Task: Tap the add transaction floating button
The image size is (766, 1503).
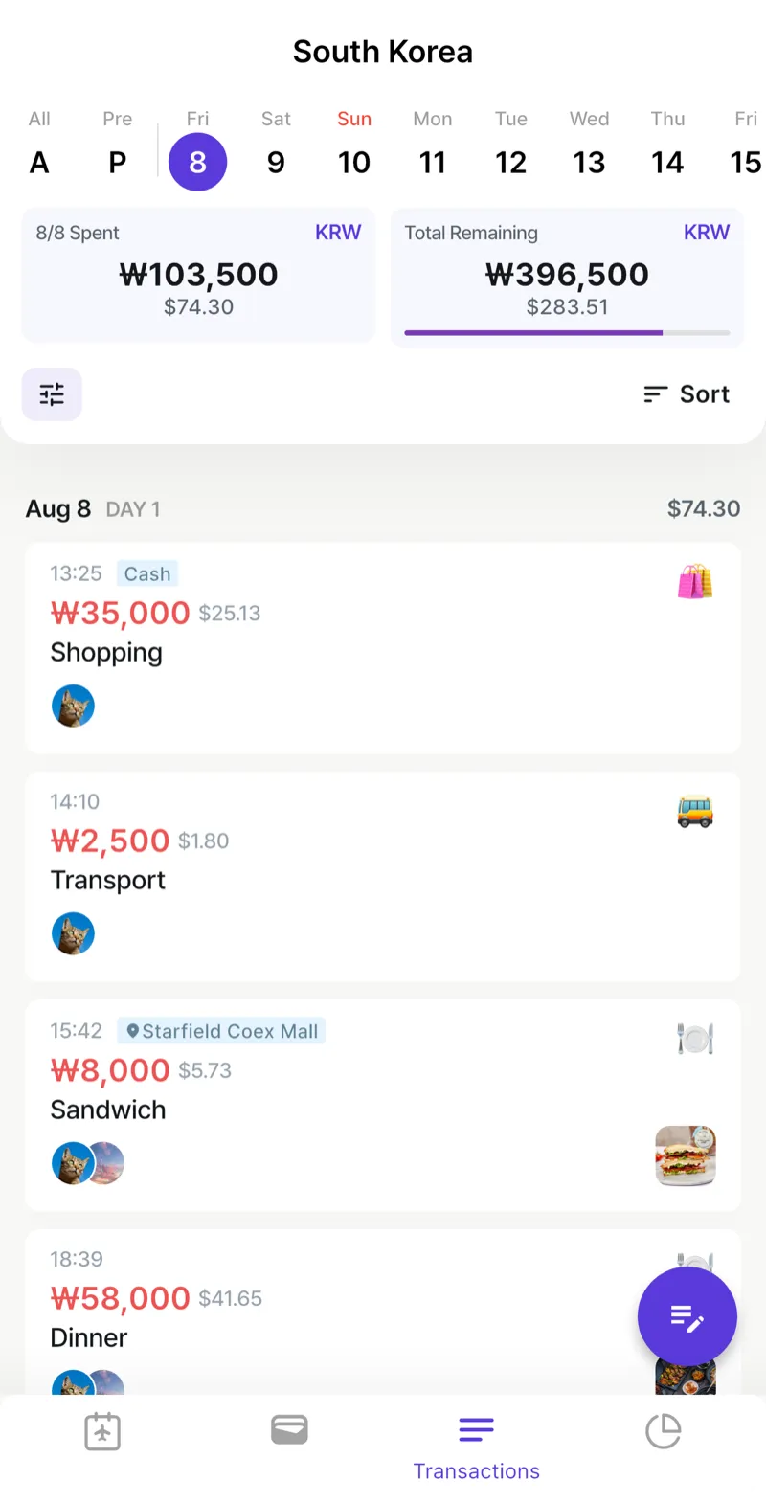Action: pos(687,1317)
